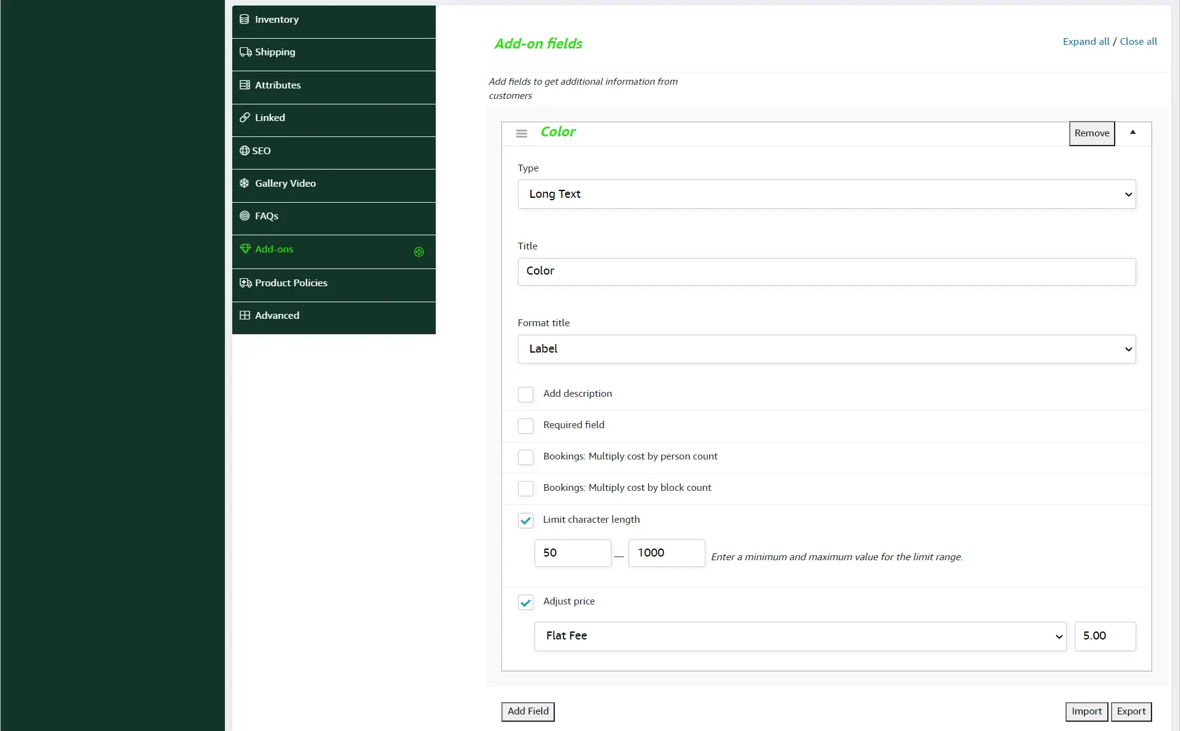Check Bookings: Multiply cost by person count
Screen dimensions: 1181x731
(525, 457)
